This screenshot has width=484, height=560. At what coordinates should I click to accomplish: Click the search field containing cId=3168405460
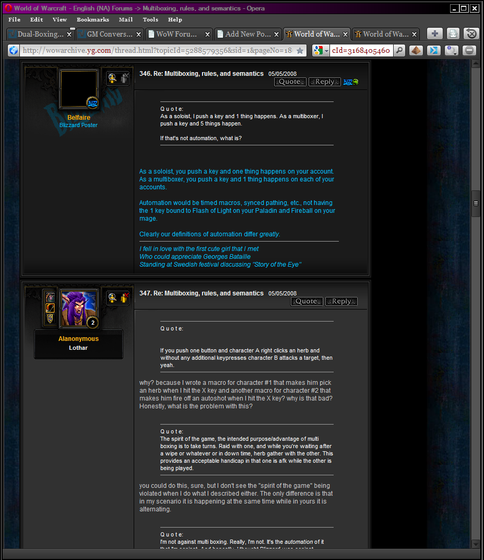(x=361, y=50)
